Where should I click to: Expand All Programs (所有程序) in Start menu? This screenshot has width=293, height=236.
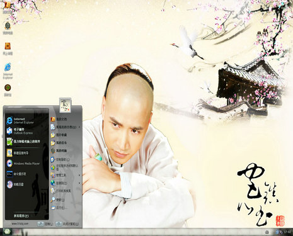[x=21, y=216]
